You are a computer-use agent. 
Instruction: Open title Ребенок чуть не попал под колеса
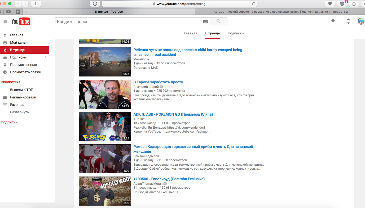pos(188,52)
